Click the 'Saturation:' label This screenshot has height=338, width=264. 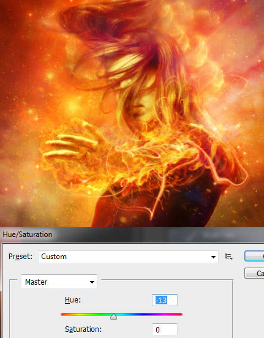(x=83, y=329)
